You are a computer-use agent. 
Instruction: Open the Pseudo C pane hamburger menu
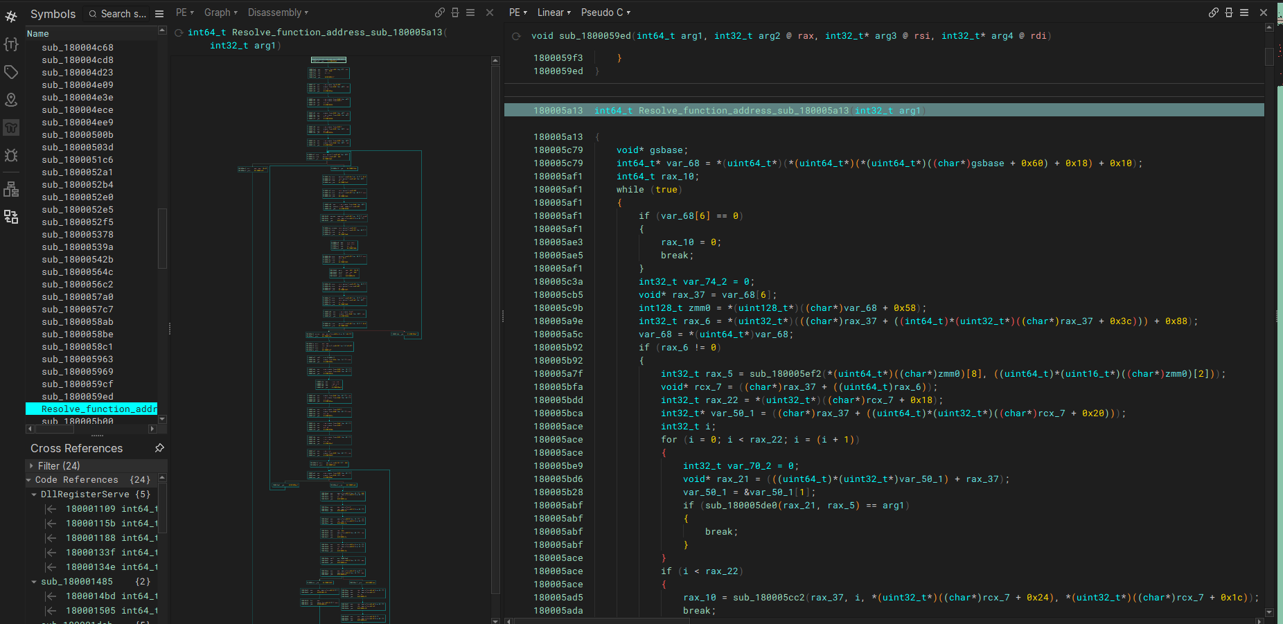click(1244, 12)
